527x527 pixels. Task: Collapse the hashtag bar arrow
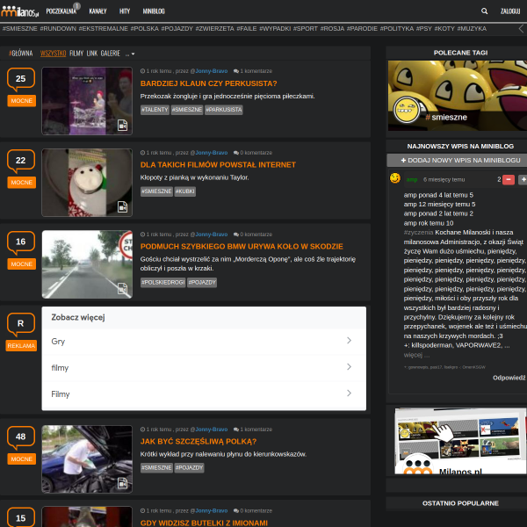pos(521,29)
